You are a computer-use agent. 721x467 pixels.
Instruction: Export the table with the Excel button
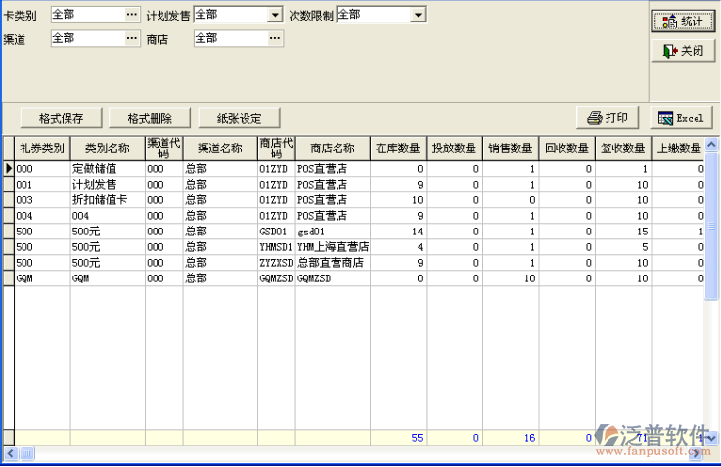coord(681,118)
